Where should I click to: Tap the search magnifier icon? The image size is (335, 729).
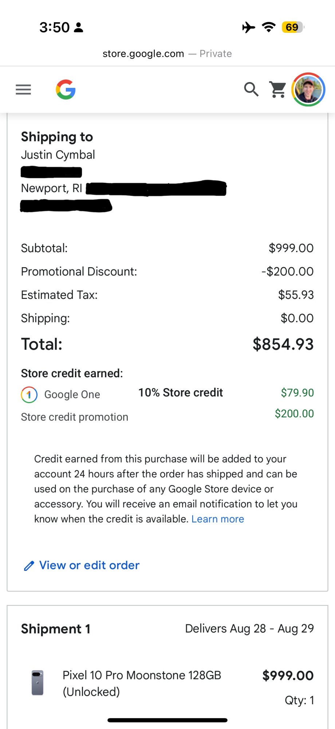pyautogui.click(x=251, y=90)
